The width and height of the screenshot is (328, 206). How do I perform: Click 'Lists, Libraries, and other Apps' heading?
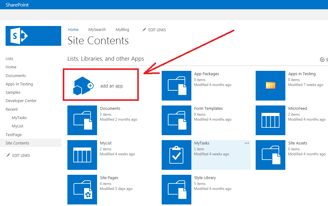(106, 59)
